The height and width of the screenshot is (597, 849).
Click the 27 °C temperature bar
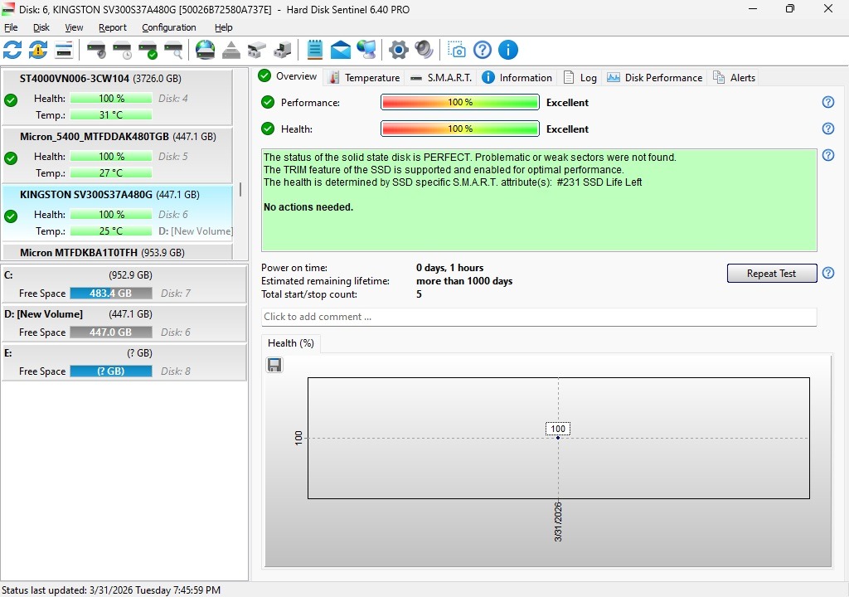pyautogui.click(x=111, y=173)
